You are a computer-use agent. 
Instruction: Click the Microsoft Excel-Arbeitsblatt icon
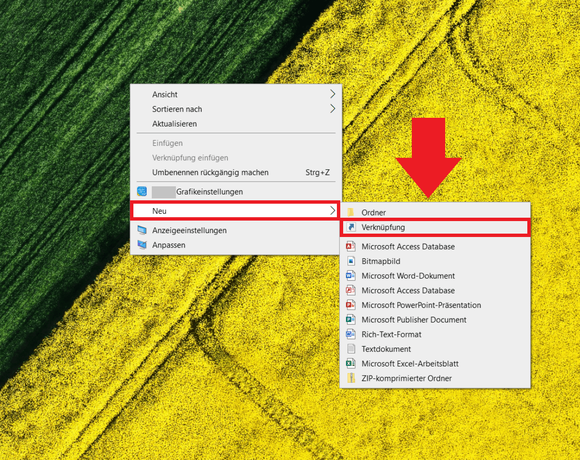351,363
